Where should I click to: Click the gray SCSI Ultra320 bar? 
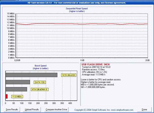pyautogui.click(x=31, y=75)
